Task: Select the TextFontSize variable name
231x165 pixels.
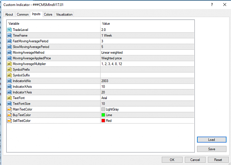Action: pyautogui.click(x=21, y=103)
